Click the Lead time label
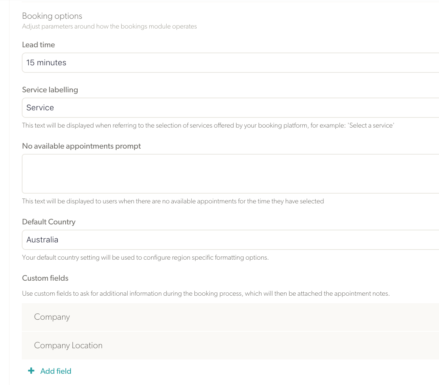This screenshot has width=439, height=385. pos(38,45)
